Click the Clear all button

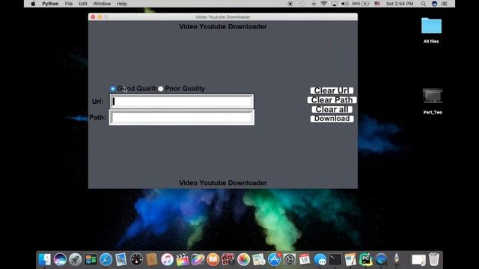coord(332,110)
